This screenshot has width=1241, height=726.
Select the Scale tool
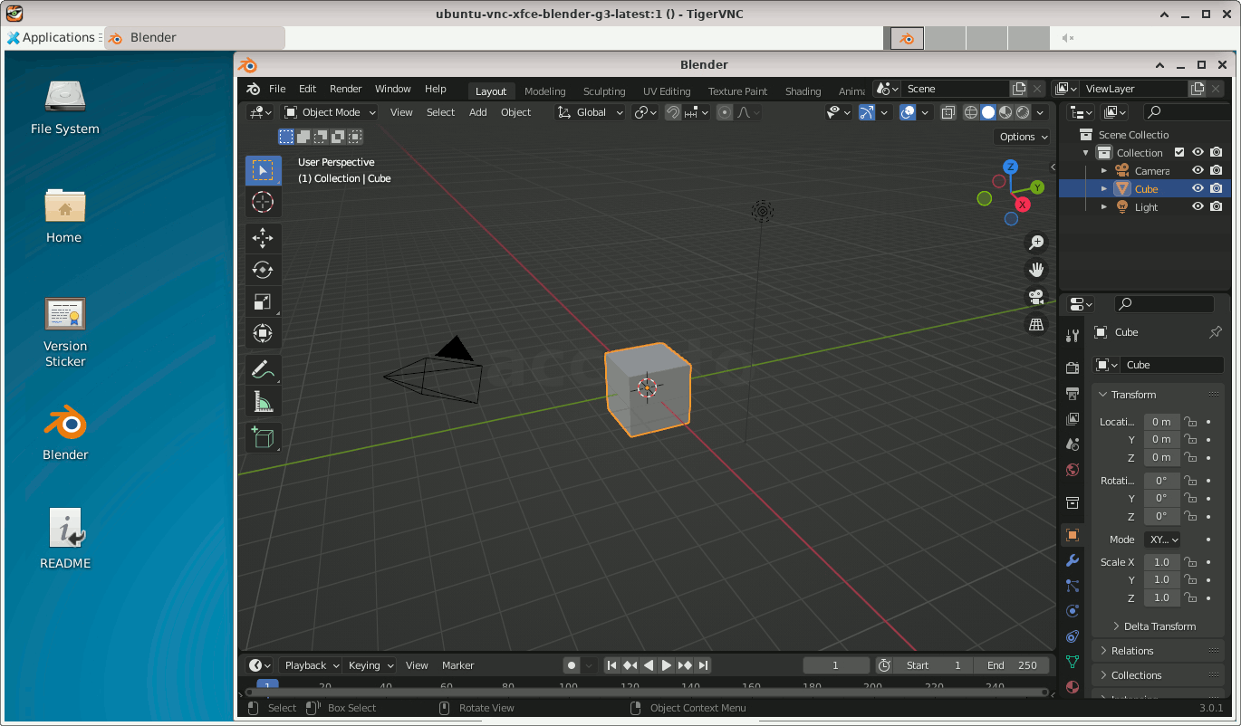coord(263,301)
